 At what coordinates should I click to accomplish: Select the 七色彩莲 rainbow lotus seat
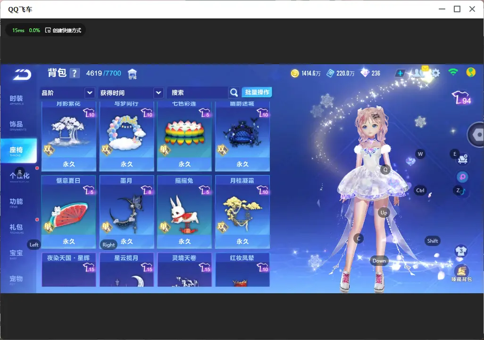[x=184, y=136]
